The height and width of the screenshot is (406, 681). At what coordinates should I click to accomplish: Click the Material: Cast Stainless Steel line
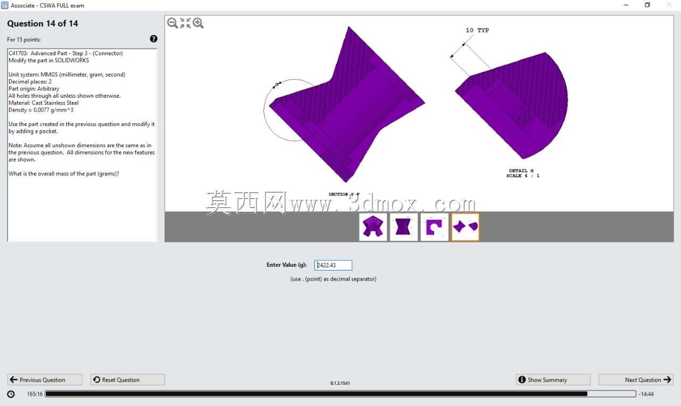pos(44,103)
